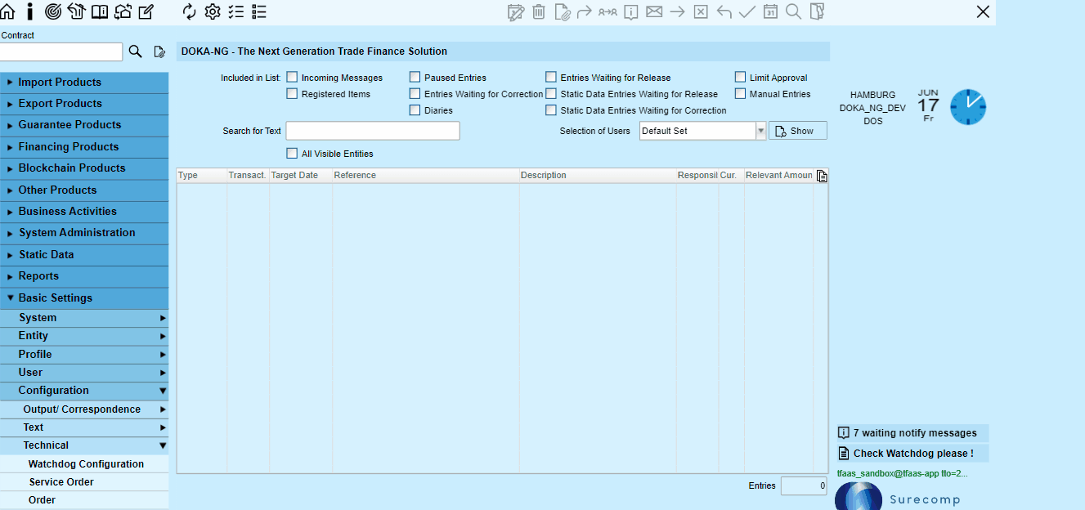Screen dimensions: 1085x510
Task: Go to the Home icon in toolbar
Action: click(x=7, y=11)
